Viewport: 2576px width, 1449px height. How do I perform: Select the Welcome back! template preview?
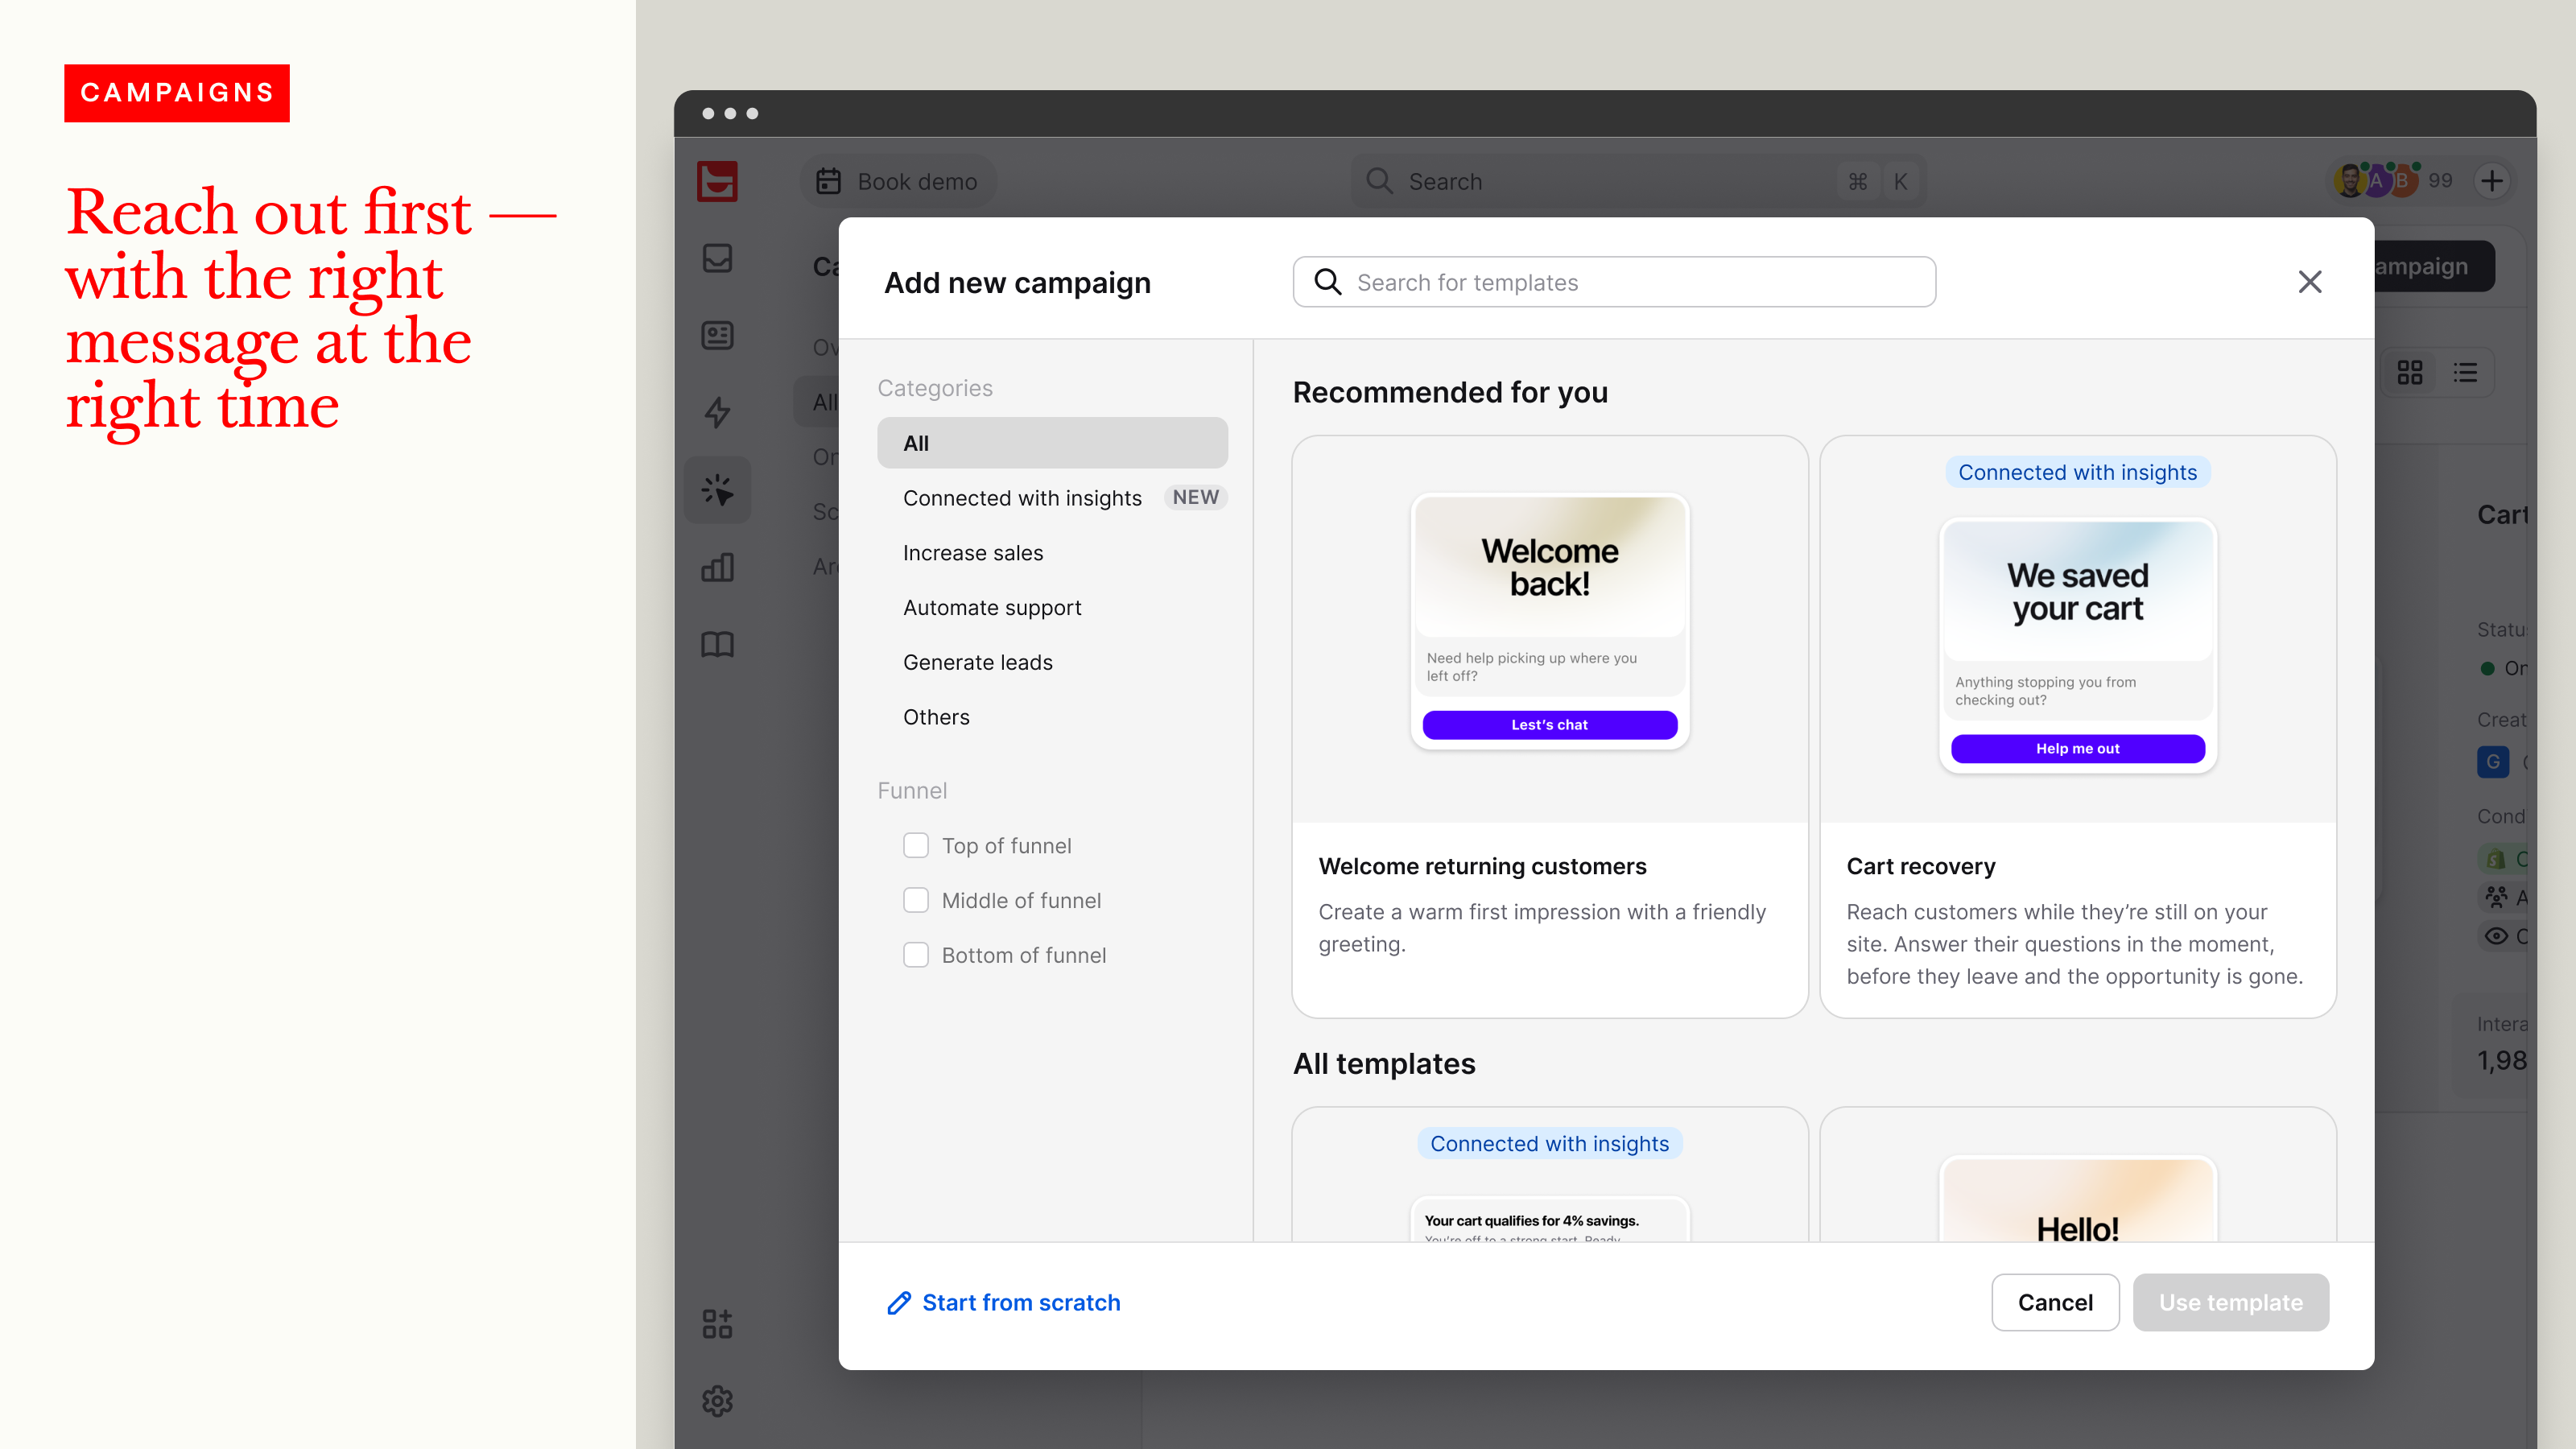(1549, 621)
